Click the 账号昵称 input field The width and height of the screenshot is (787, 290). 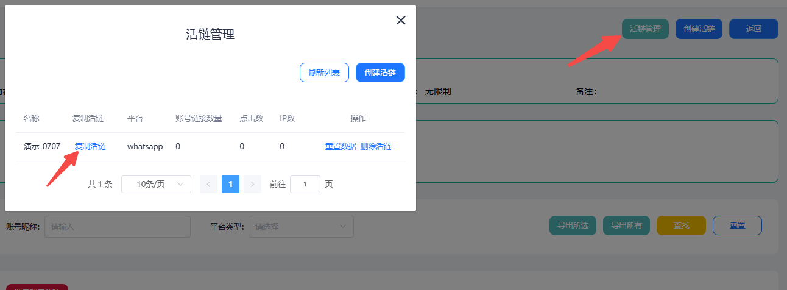118,226
